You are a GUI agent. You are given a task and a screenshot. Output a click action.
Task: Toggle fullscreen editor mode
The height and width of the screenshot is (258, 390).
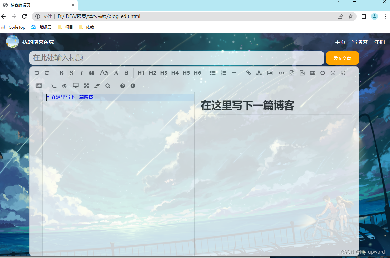coord(86,86)
